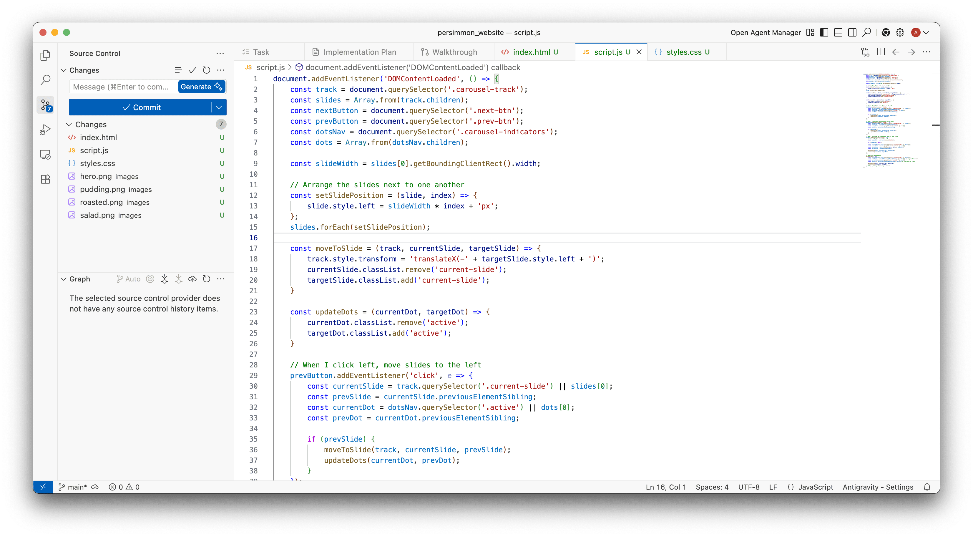Click the Graph go to current history item icon
The height and width of the screenshot is (537, 973).
tap(150, 279)
